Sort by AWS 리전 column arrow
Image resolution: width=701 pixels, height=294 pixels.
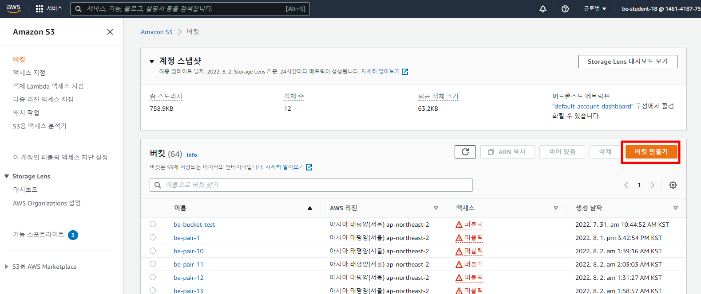tap(436, 208)
